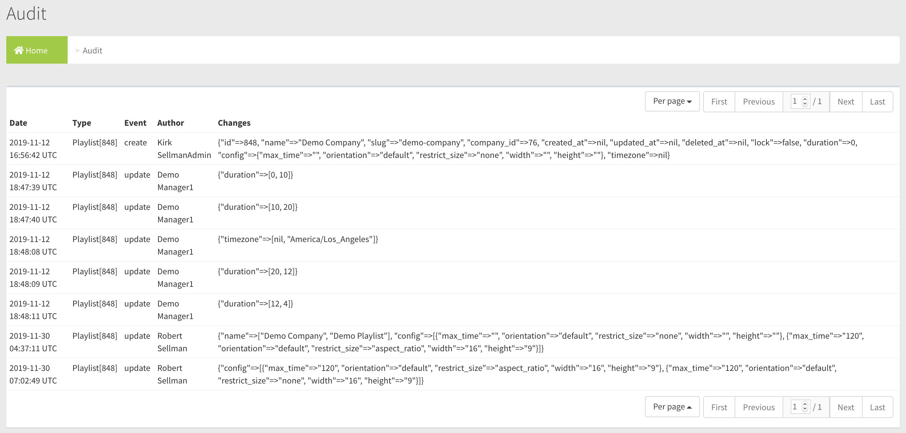The height and width of the screenshot is (433, 906).
Task: Click the top Next page button
Action: pos(845,102)
